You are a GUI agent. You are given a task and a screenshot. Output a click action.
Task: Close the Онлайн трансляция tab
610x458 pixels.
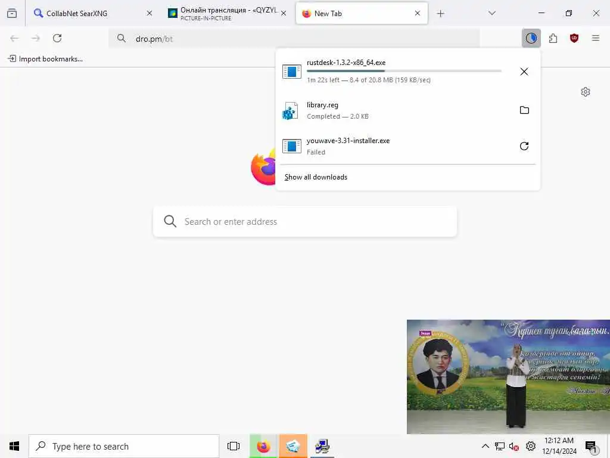[x=284, y=13]
